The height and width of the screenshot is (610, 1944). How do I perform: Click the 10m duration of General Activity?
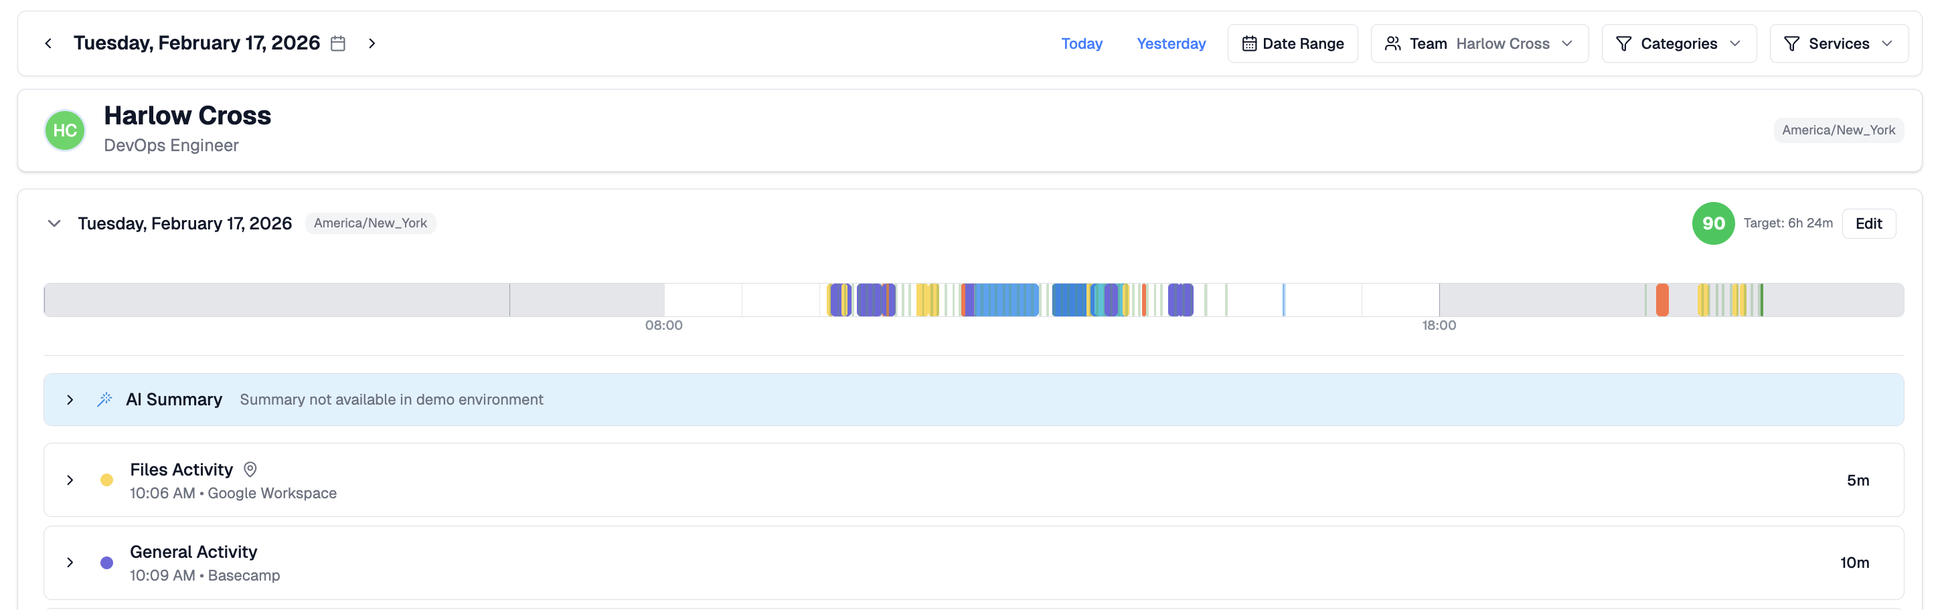1854,563
